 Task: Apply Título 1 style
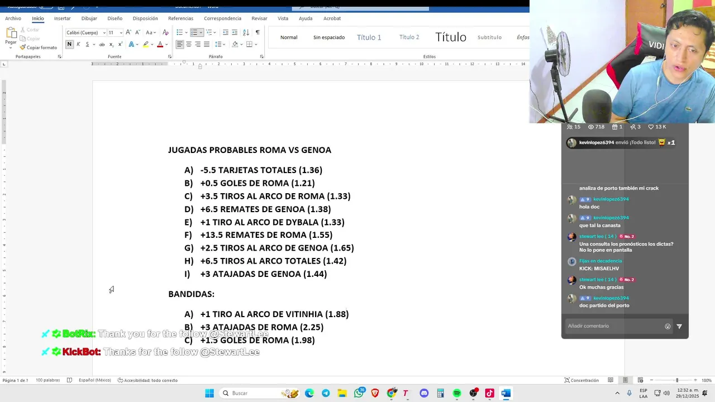369,37
